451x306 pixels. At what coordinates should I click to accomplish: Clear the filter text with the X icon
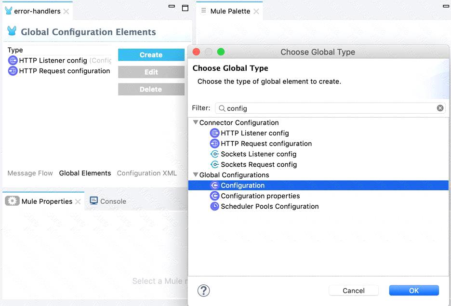[440, 108]
